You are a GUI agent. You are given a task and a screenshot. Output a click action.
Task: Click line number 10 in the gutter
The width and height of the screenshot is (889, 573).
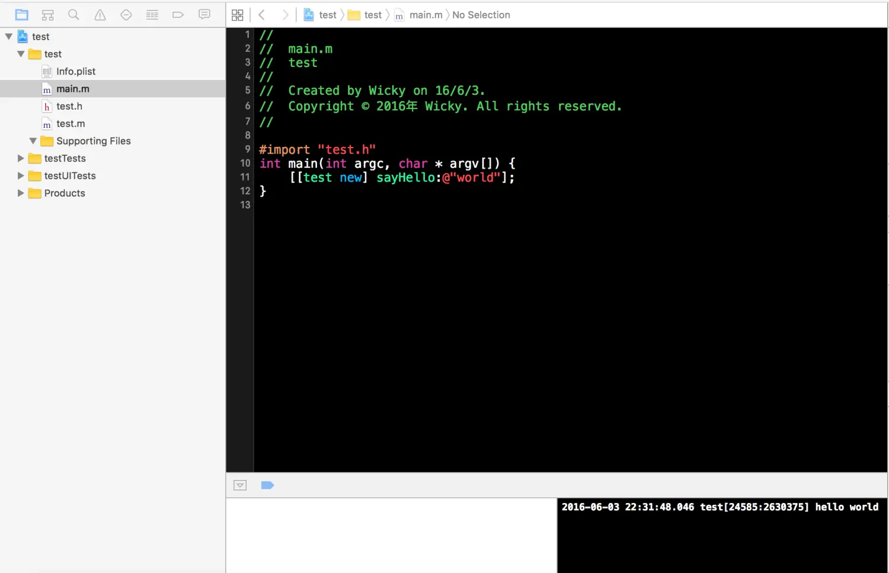245,163
